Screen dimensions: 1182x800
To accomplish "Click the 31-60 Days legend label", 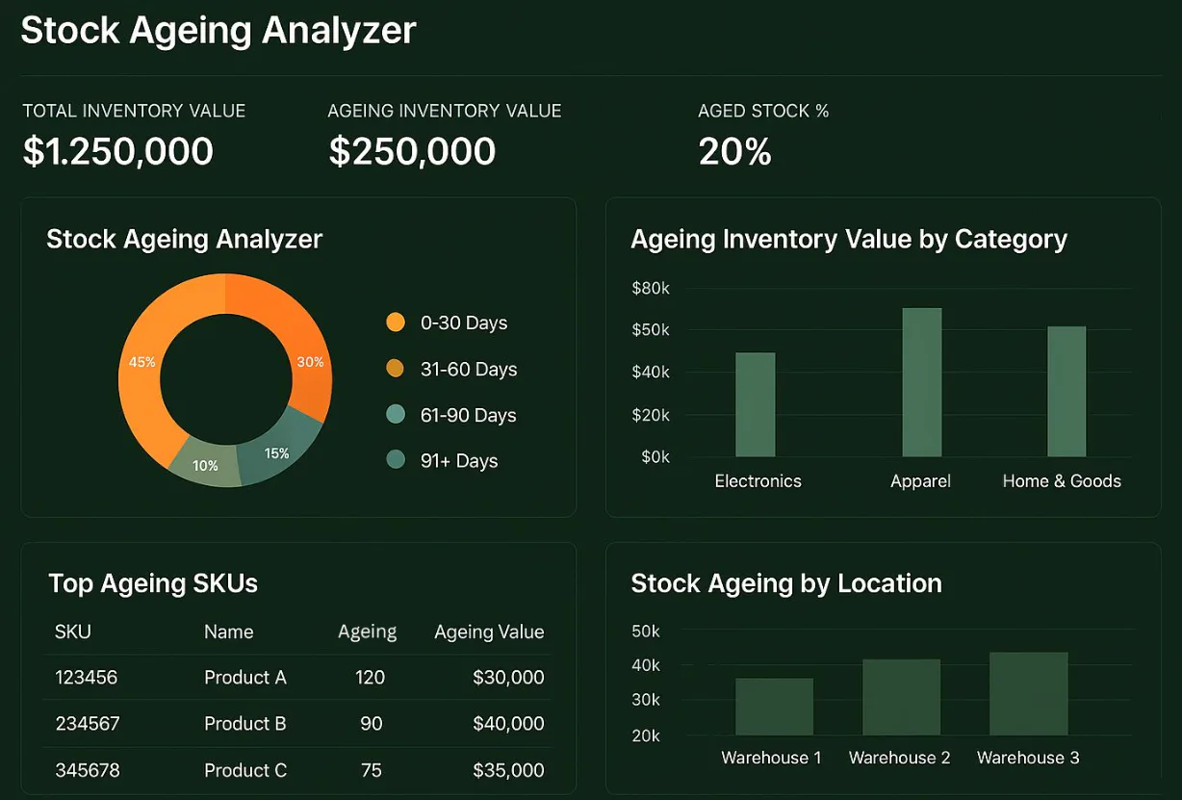I will 469,369.
